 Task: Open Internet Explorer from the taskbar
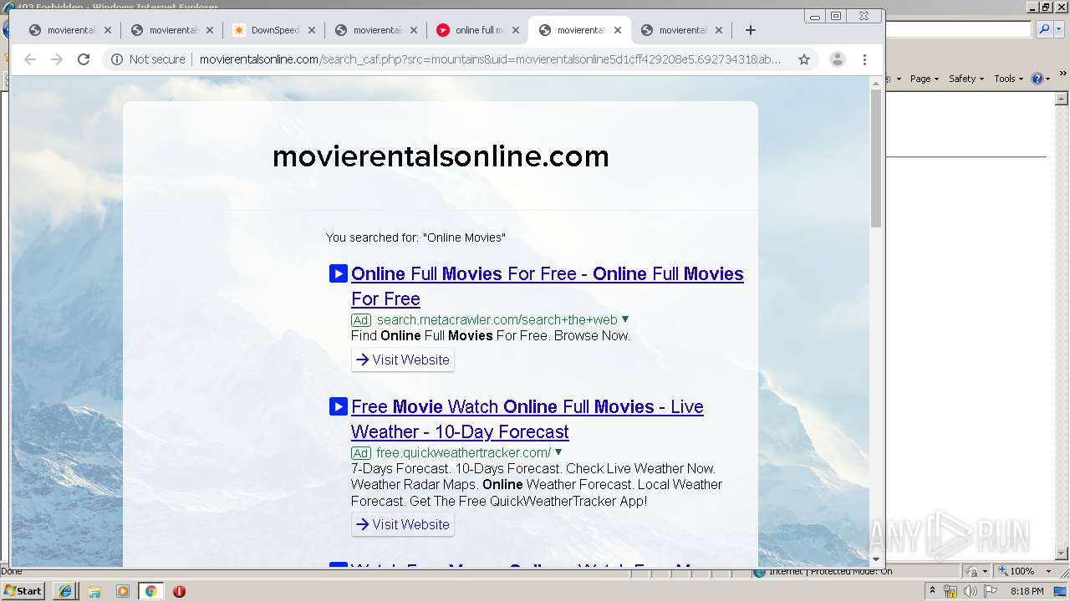coord(65,591)
